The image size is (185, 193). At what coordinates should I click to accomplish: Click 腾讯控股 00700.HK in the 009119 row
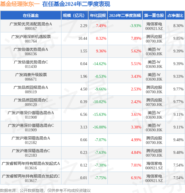click(x=154, y=90)
